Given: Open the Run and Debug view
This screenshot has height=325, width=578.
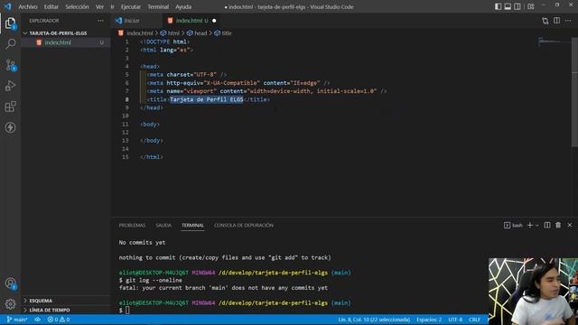Looking at the screenshot, I should point(10,86).
